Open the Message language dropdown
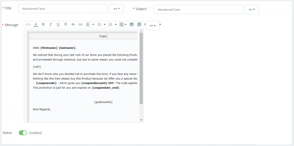 [x=153, y=25]
